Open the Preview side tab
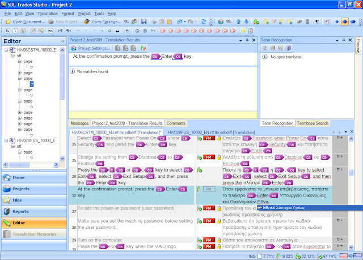The image size is (363, 260). click(x=358, y=45)
